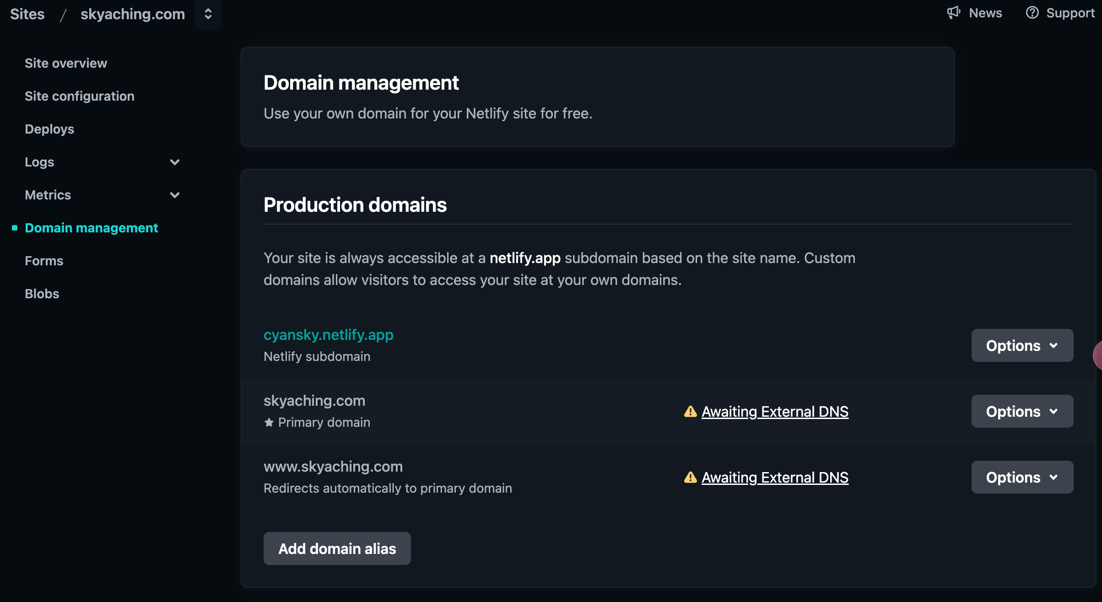
Task: Open Site configuration in sidebar
Action: [x=80, y=96]
